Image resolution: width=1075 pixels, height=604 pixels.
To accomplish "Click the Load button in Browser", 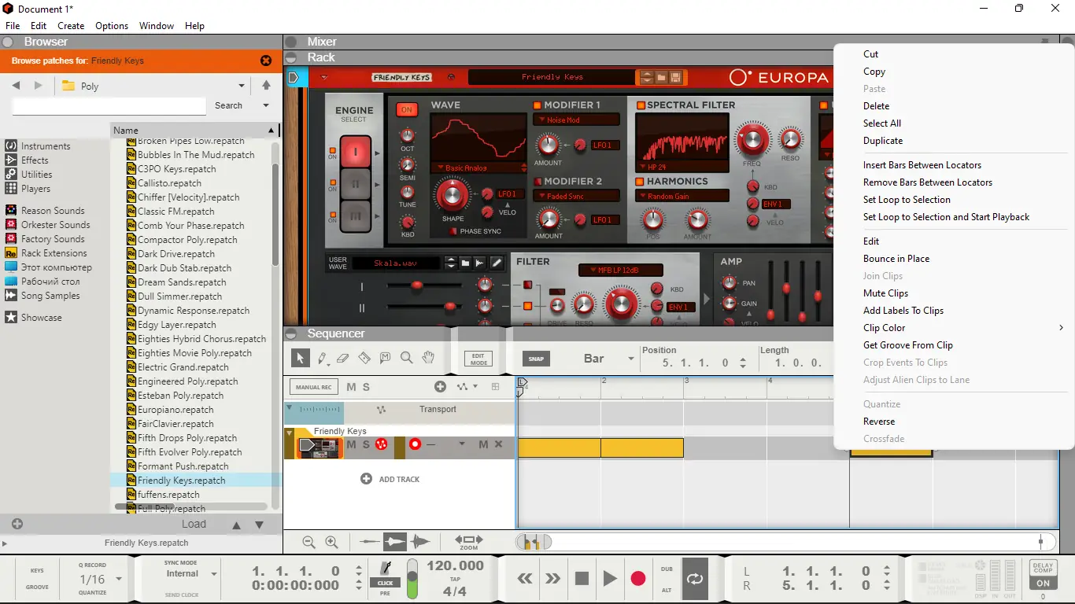I will coord(194,524).
